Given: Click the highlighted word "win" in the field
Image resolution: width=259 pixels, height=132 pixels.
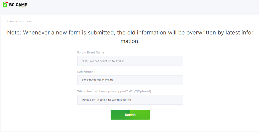Looking at the screenshot, I should [x=114, y=100].
